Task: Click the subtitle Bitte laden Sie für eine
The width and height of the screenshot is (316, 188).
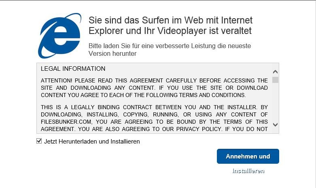Action: pyautogui.click(x=170, y=50)
